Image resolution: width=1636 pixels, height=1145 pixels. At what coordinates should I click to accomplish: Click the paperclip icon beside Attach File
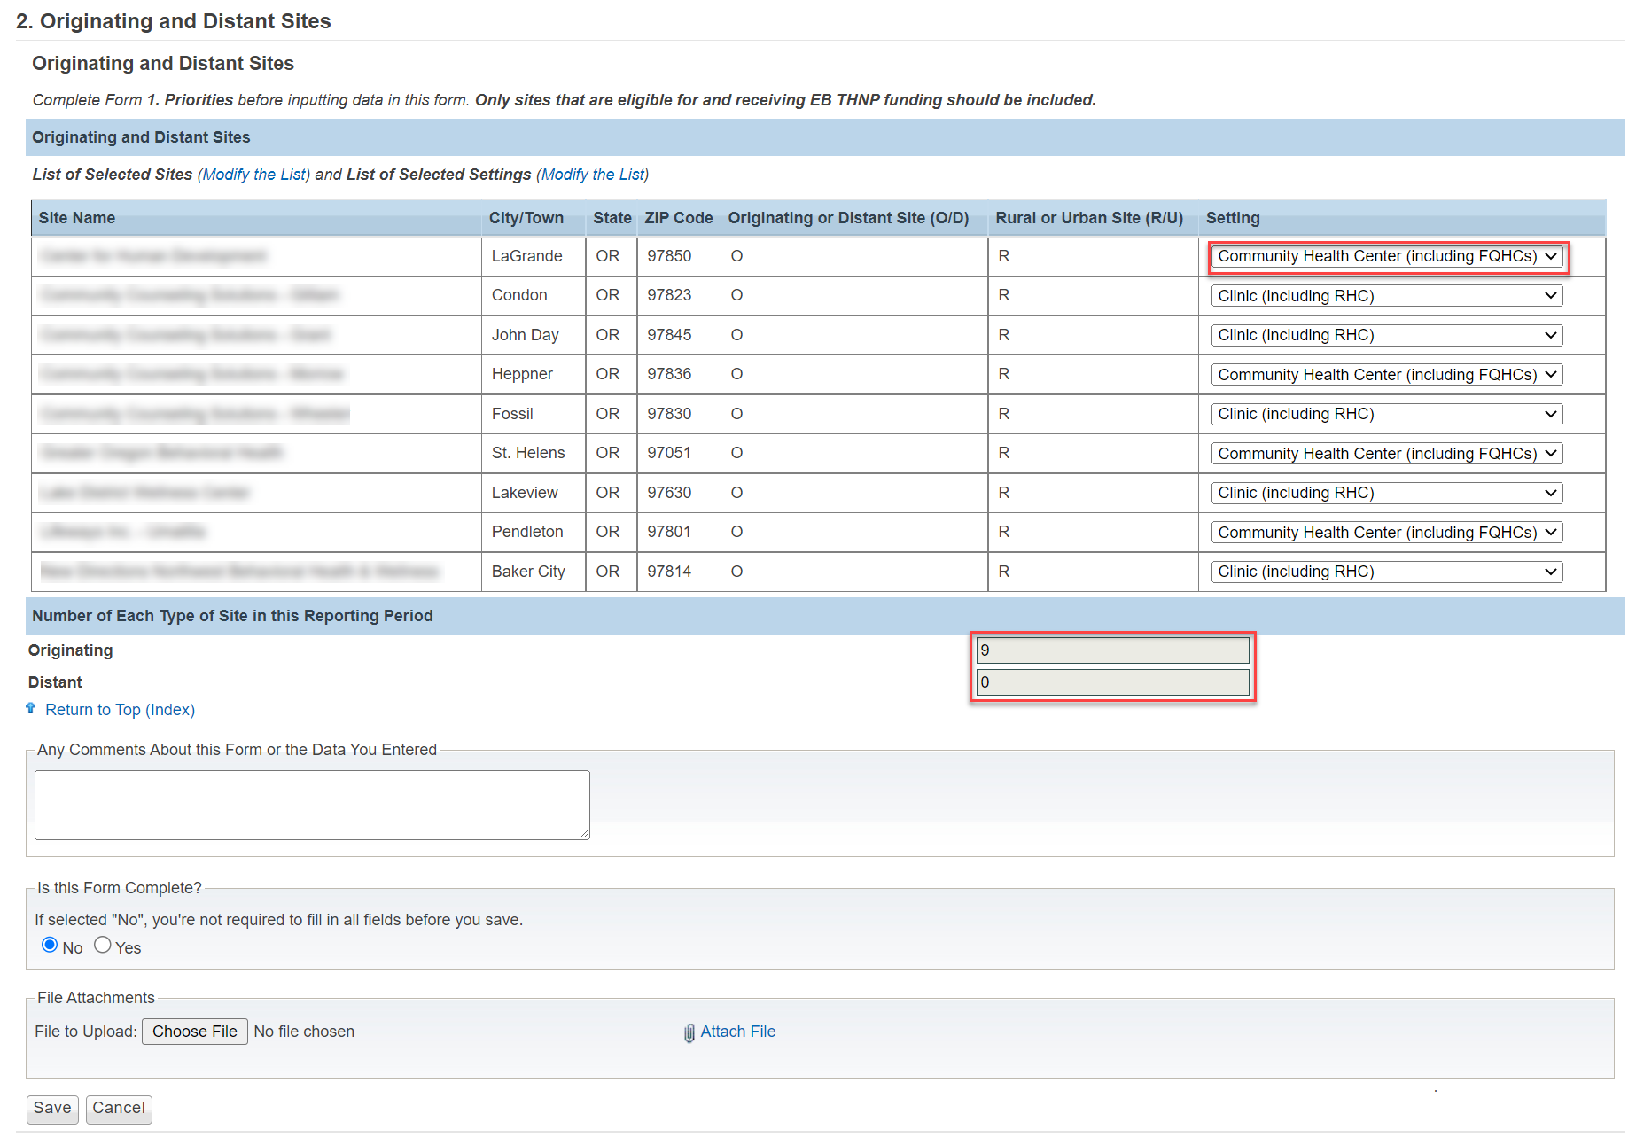[x=689, y=1032]
